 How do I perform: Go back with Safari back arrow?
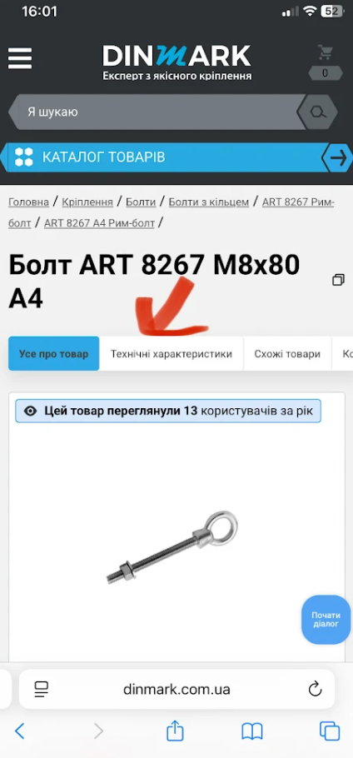[x=19, y=731]
